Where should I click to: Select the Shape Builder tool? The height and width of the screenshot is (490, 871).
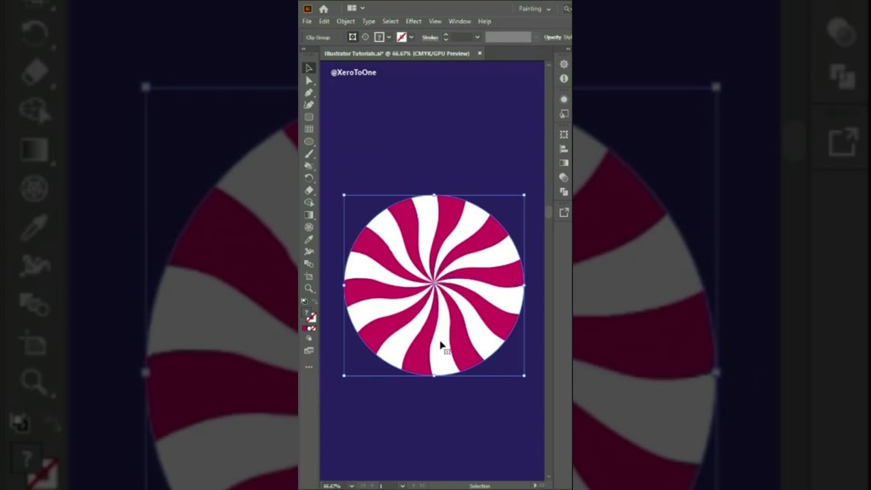coord(309,203)
